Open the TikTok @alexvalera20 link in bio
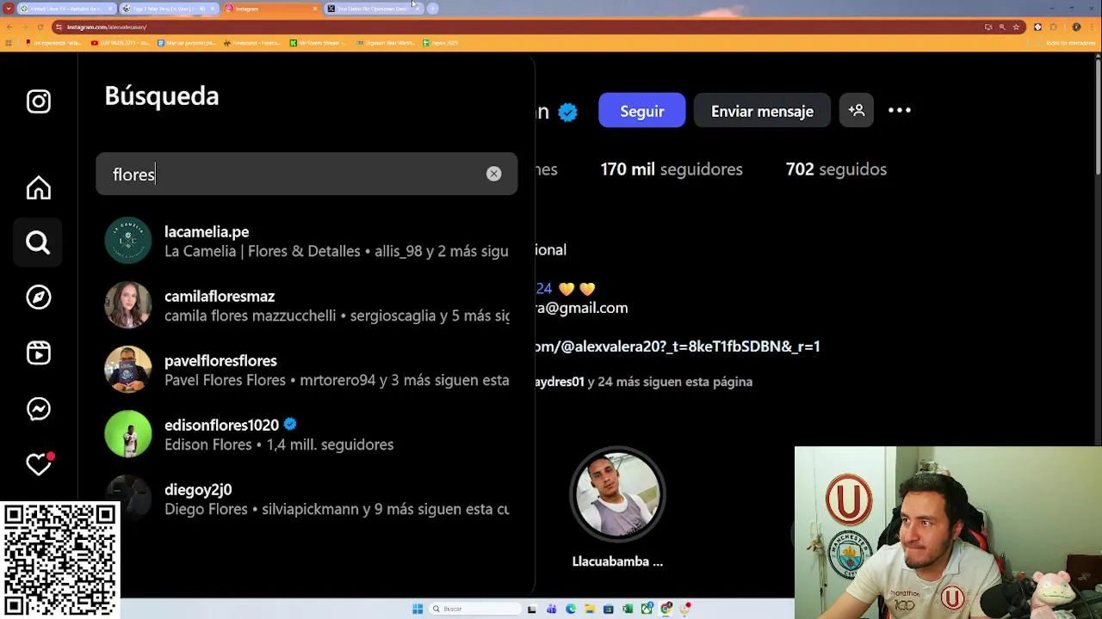1102x619 pixels. (x=678, y=346)
